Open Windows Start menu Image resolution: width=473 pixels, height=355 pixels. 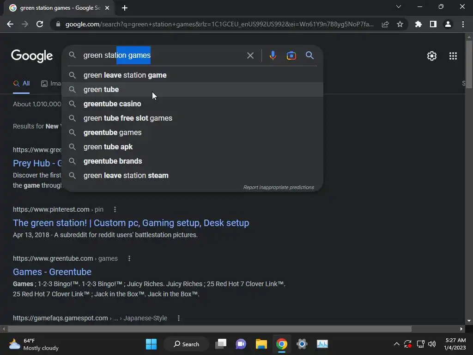(151, 344)
